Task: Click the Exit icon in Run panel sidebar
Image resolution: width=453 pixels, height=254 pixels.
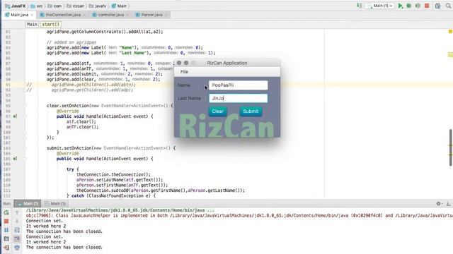Action: pos(6,248)
